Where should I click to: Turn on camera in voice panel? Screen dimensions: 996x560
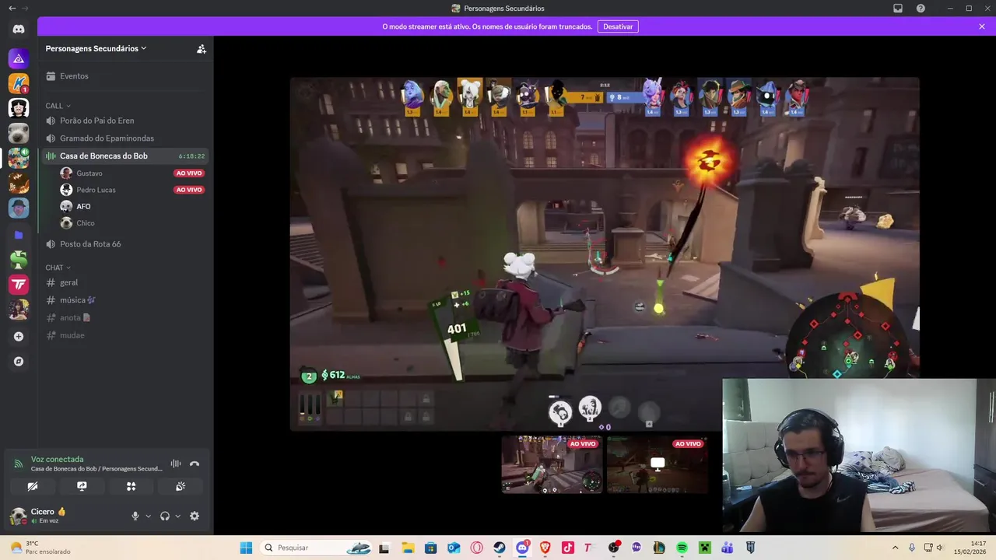(x=33, y=486)
